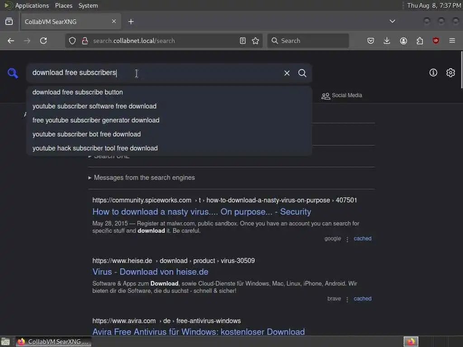The width and height of the screenshot is (463, 347).
Task: Click the show desktop icon in the bottom panel
Action: click(5, 342)
